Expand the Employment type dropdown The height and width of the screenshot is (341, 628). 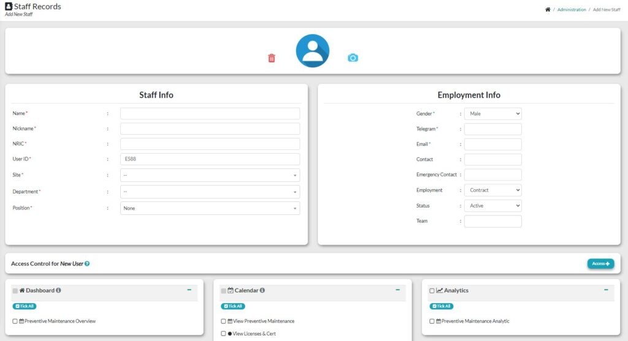(x=492, y=190)
